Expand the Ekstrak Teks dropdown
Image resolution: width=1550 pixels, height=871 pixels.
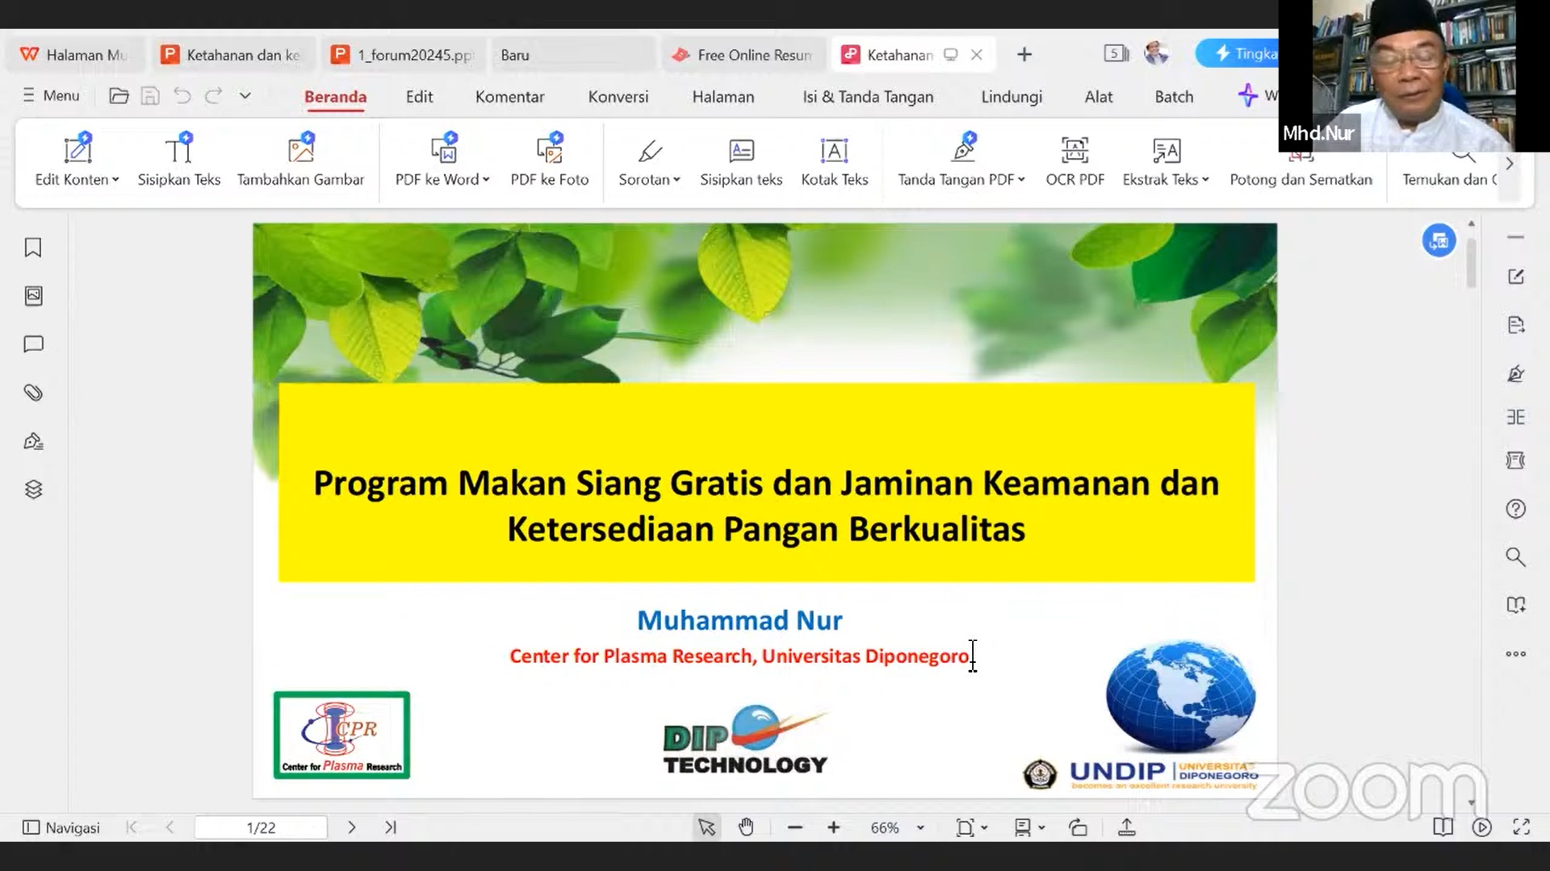pyautogui.click(x=1205, y=180)
